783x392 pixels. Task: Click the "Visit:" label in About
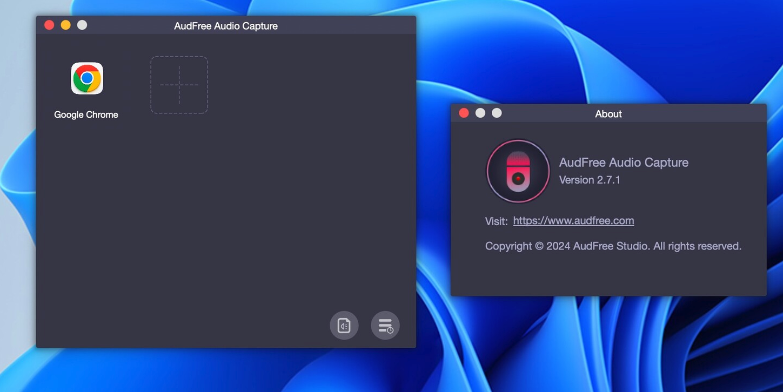coord(497,221)
